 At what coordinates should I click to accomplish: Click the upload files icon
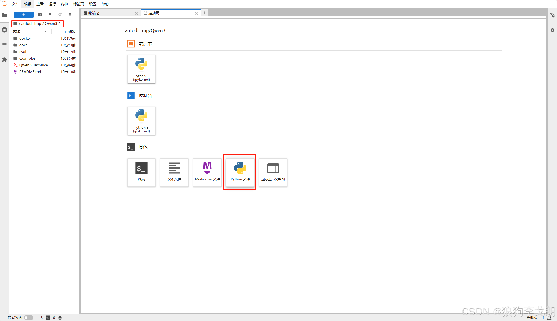click(50, 15)
